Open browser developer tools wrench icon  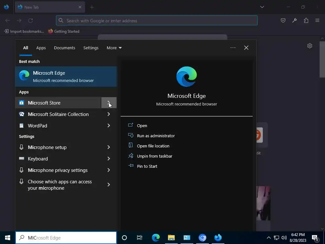[x=294, y=20]
